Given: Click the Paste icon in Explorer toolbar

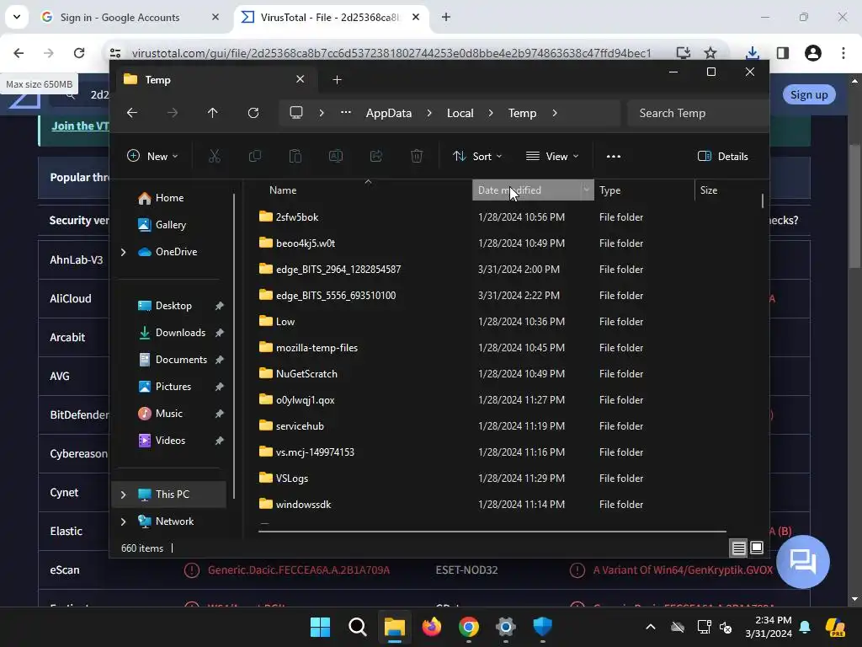Looking at the screenshot, I should tap(295, 156).
